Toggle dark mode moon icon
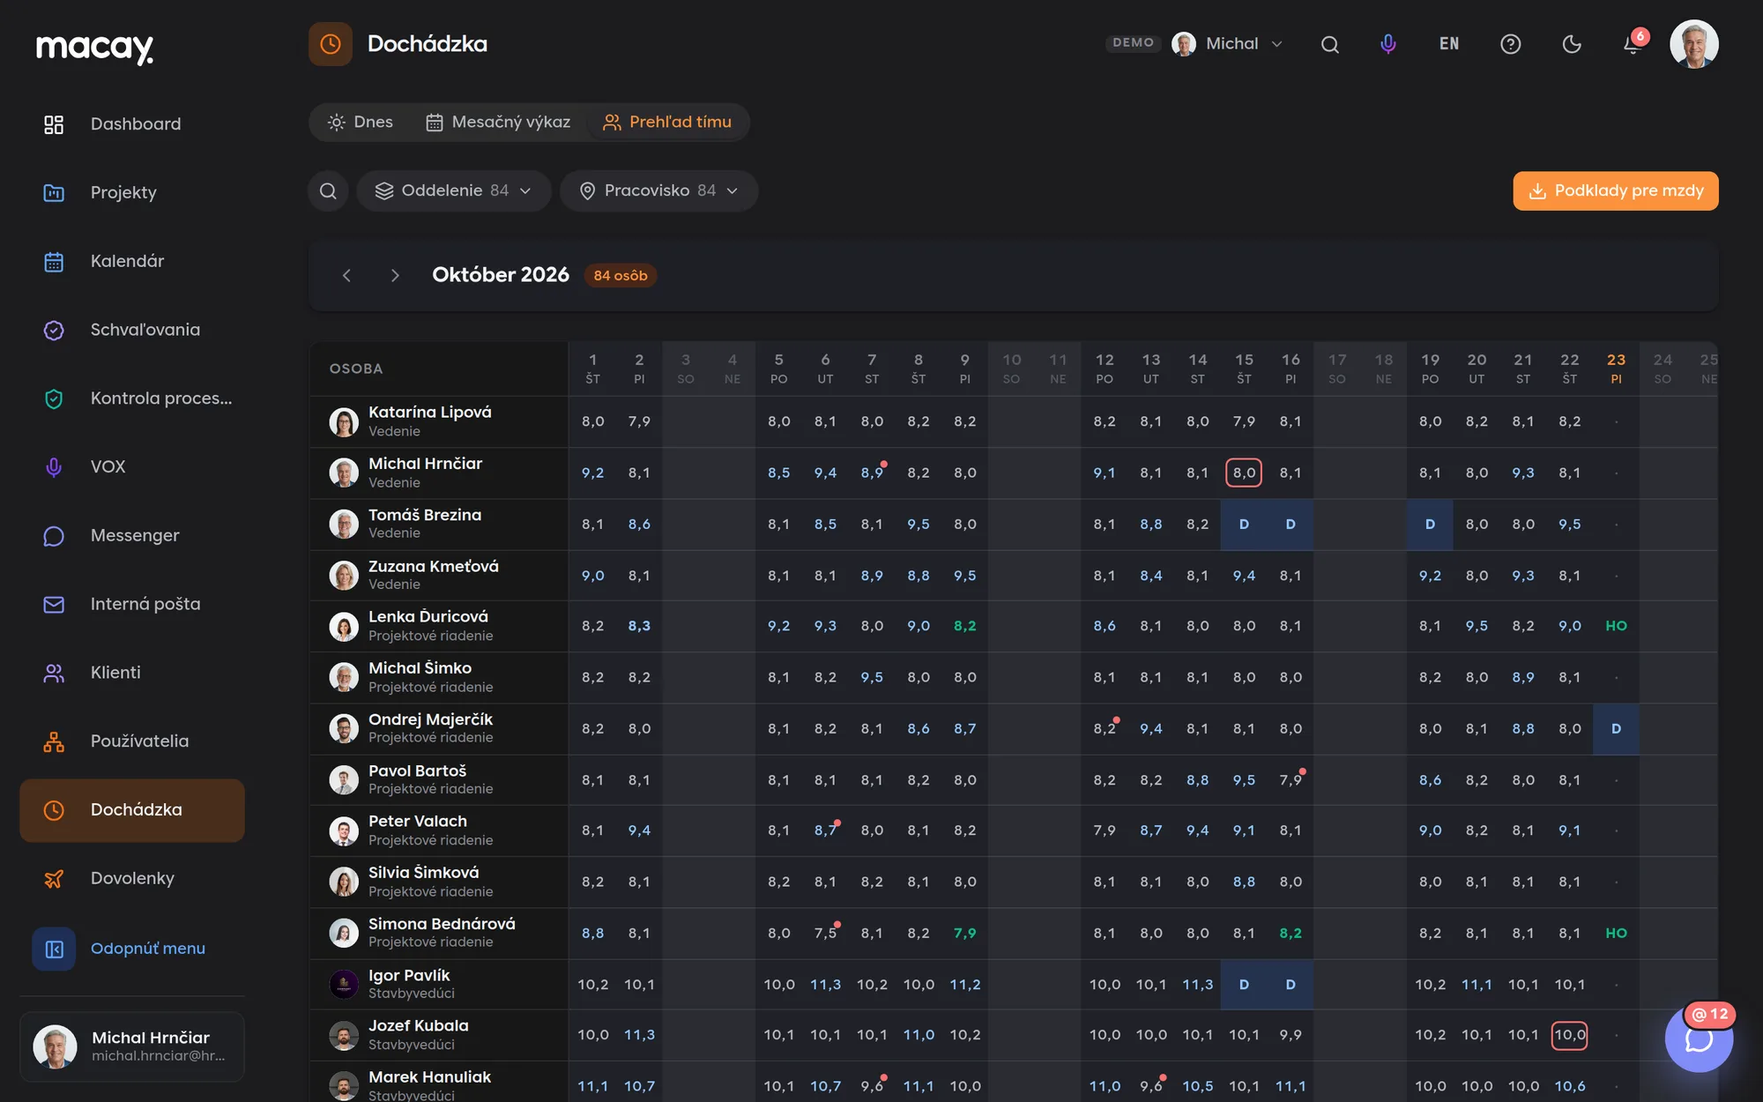The image size is (1763, 1102). click(x=1572, y=44)
